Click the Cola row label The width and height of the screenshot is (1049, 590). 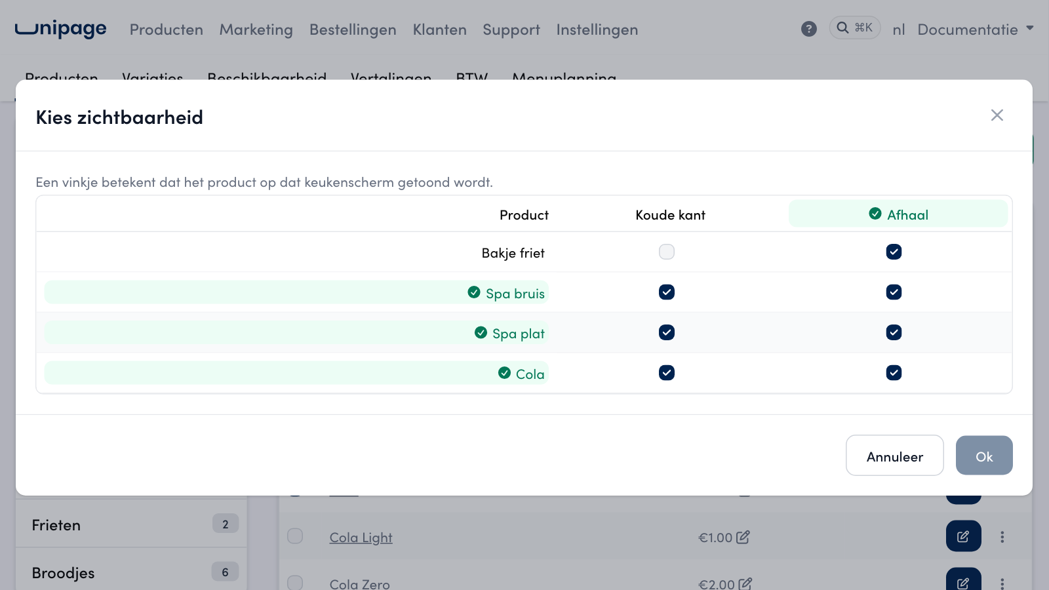(x=296, y=373)
